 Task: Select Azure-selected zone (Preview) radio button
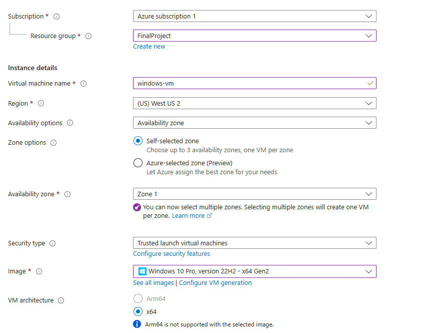click(138, 163)
